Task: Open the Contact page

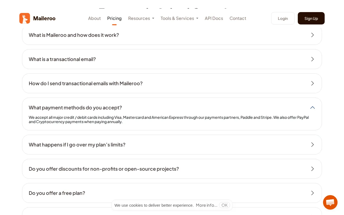Action: [x=238, y=18]
